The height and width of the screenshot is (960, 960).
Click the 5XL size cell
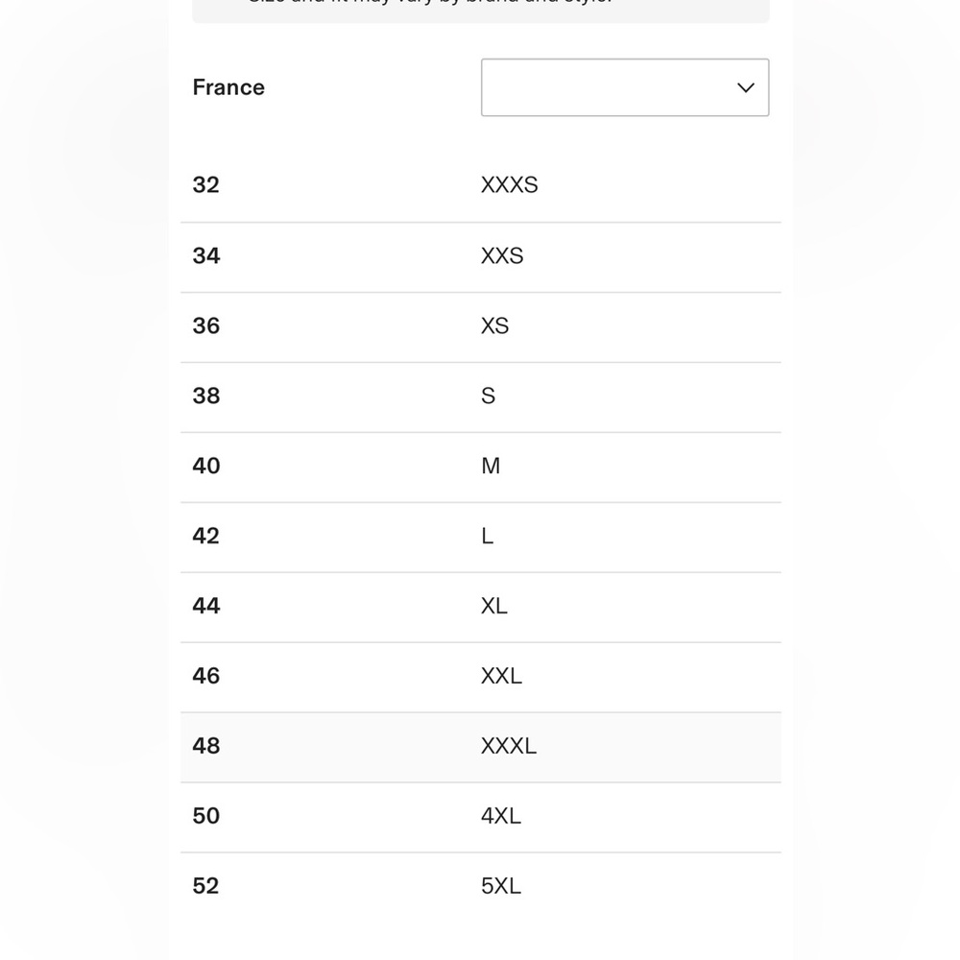[x=501, y=887]
